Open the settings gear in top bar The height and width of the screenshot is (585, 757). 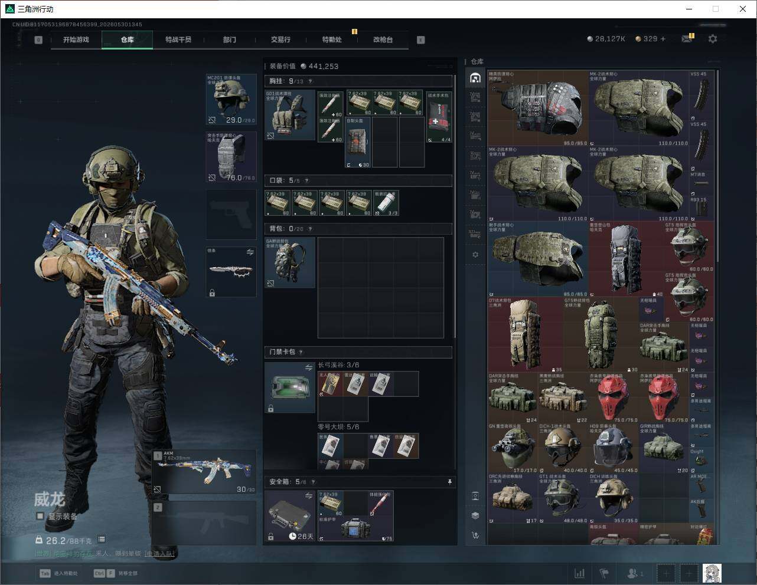click(713, 39)
